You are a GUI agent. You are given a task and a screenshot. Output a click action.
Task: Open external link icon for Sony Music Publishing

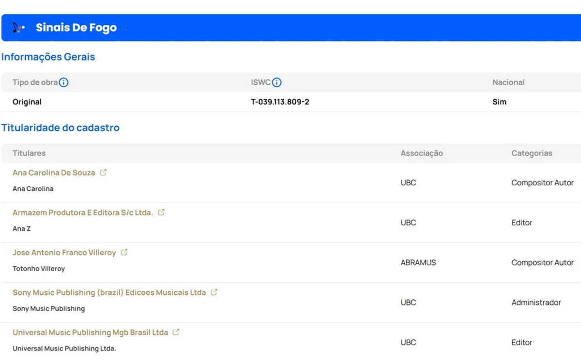click(214, 292)
